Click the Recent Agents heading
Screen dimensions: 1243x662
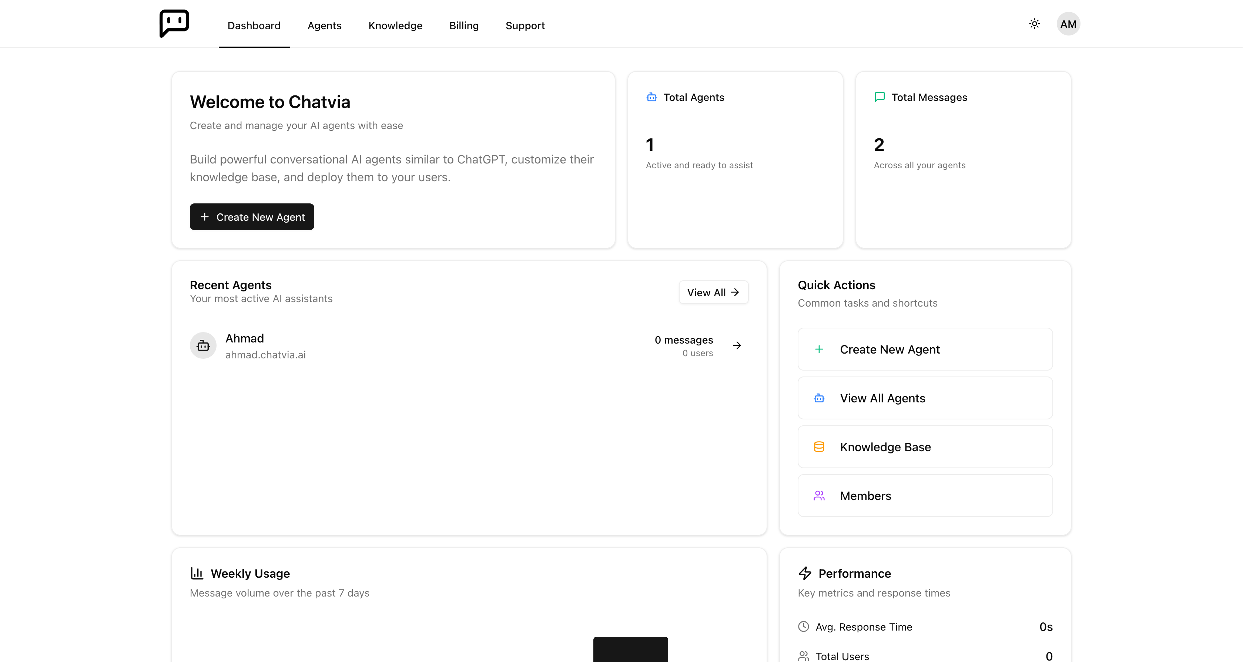[x=231, y=285]
